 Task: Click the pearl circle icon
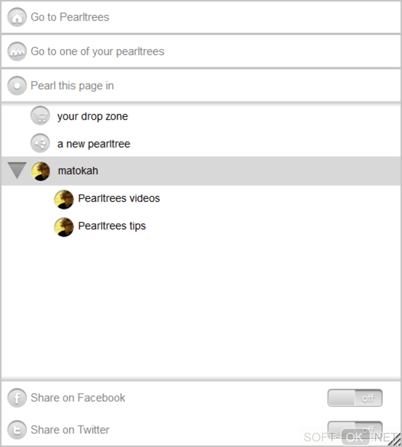[17, 86]
